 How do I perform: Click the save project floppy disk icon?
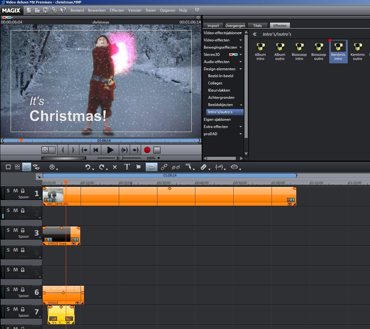[46, 10]
